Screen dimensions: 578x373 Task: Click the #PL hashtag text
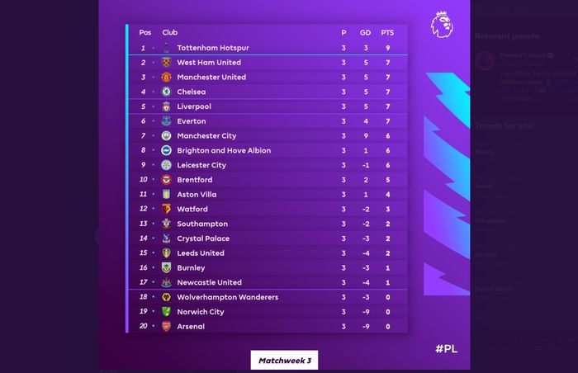click(445, 349)
